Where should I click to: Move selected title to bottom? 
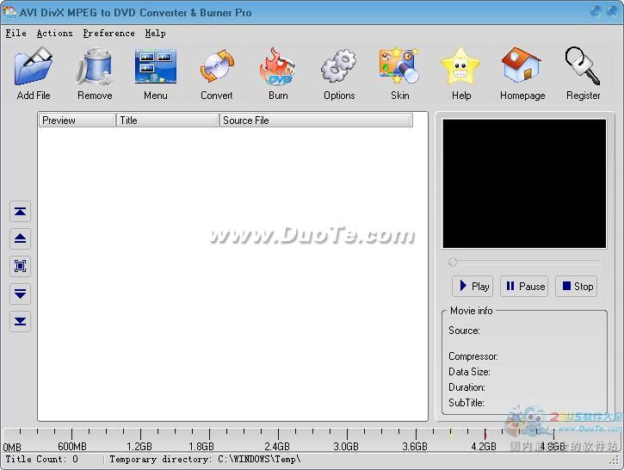pyautogui.click(x=21, y=321)
